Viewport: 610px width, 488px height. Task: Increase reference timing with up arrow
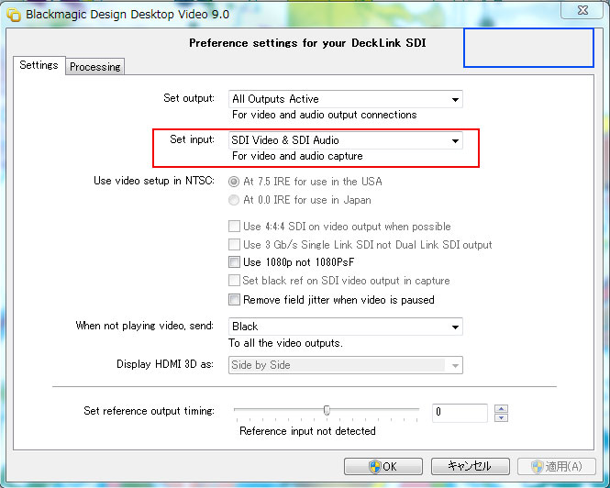[x=501, y=408]
